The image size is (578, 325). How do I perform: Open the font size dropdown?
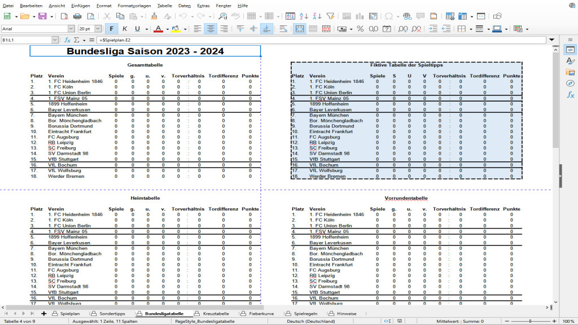97,29
